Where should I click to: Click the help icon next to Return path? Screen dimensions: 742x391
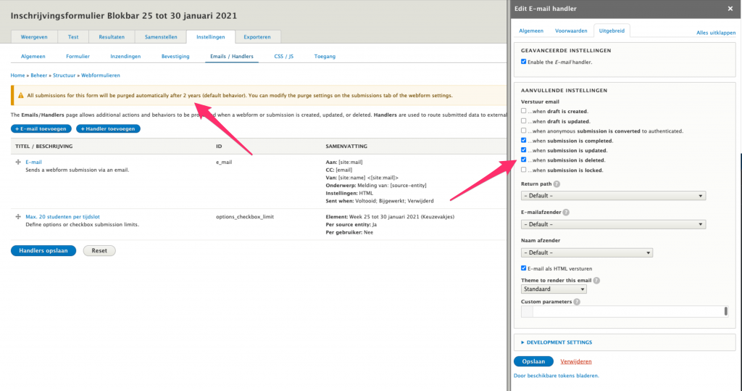coord(556,184)
